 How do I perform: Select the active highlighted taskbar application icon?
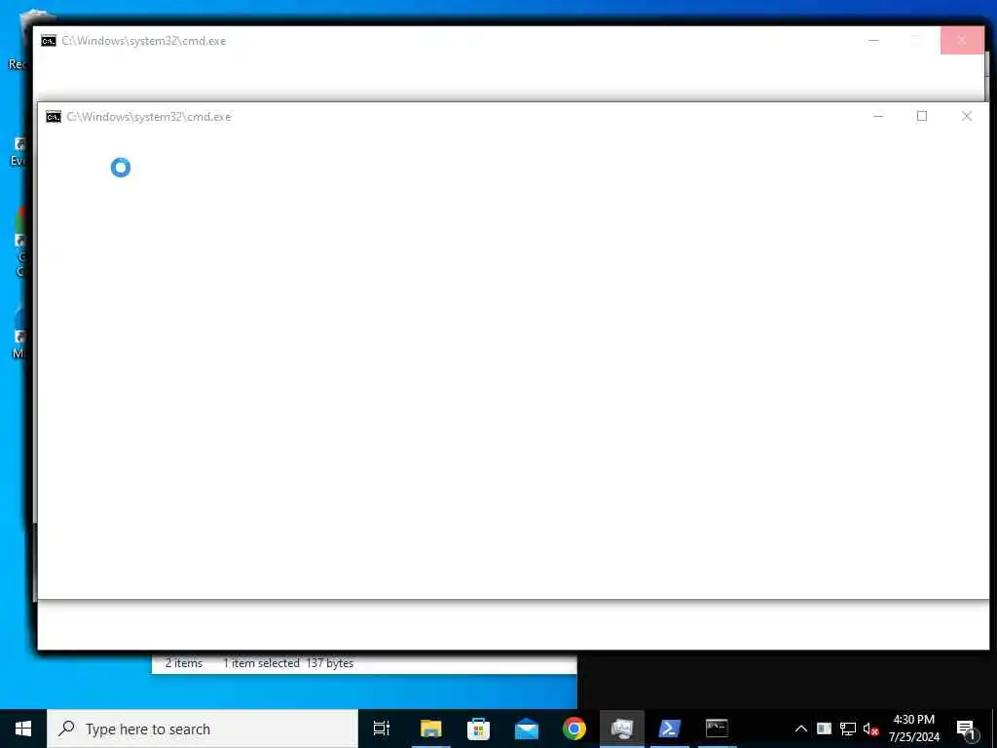pos(622,729)
